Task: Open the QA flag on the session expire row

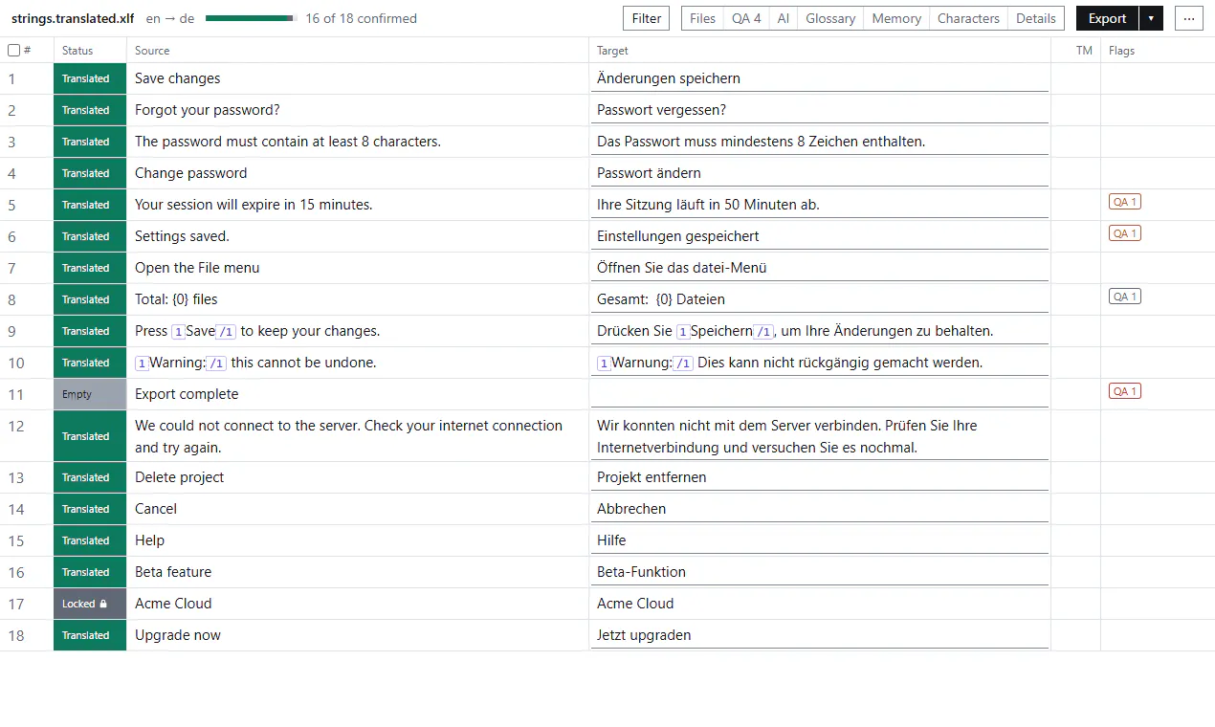Action: (x=1125, y=202)
